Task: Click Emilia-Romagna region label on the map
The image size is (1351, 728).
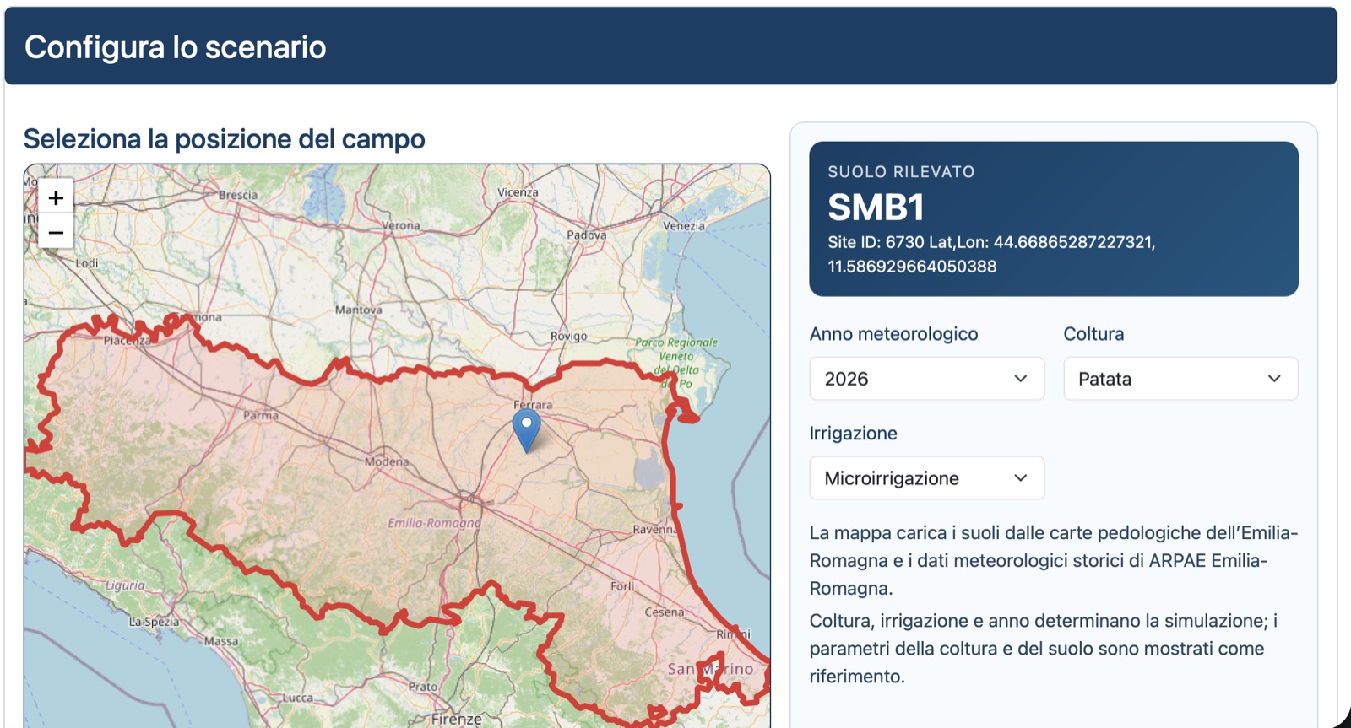Action: 435,523
